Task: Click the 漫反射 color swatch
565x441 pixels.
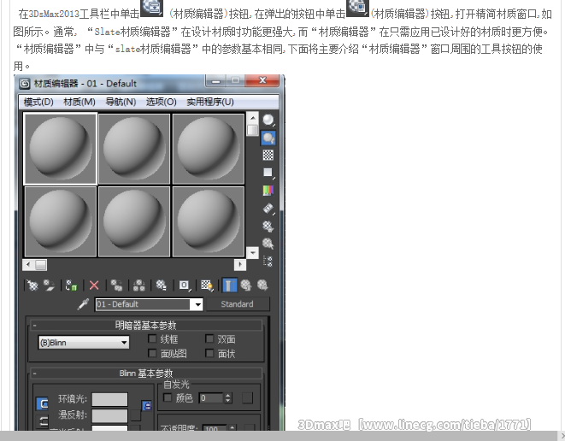Action: (109, 415)
